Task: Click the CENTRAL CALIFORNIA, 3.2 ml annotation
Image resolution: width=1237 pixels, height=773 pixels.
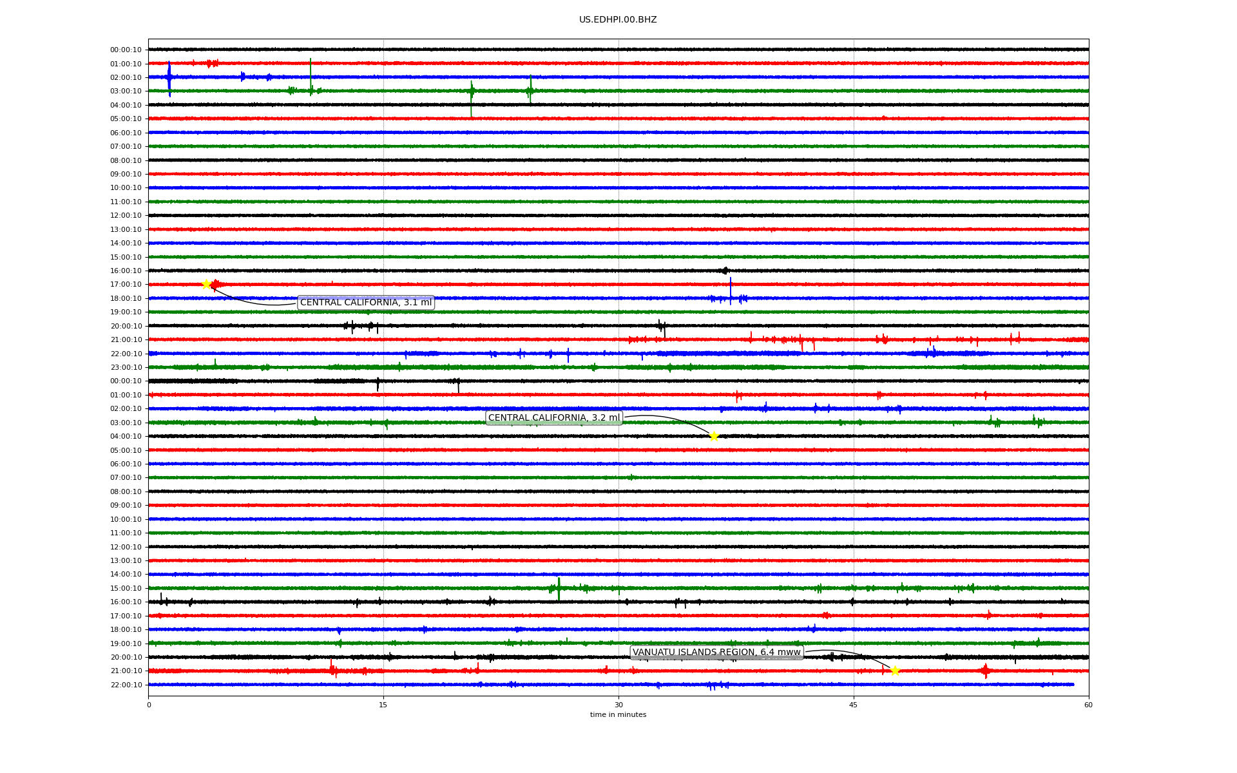Action: coord(554,418)
